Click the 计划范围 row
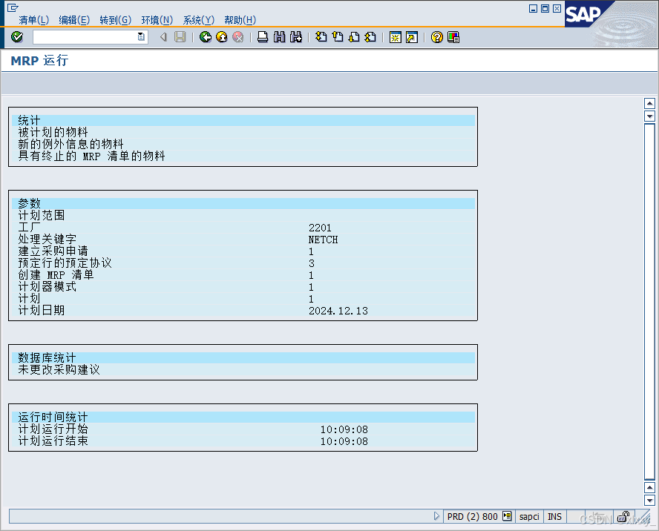Image resolution: width=659 pixels, height=531 pixels. 243,216
